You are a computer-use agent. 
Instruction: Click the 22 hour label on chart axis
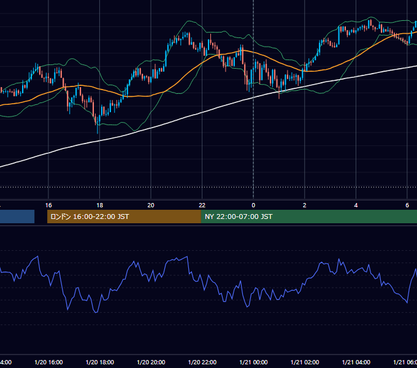tap(202, 205)
